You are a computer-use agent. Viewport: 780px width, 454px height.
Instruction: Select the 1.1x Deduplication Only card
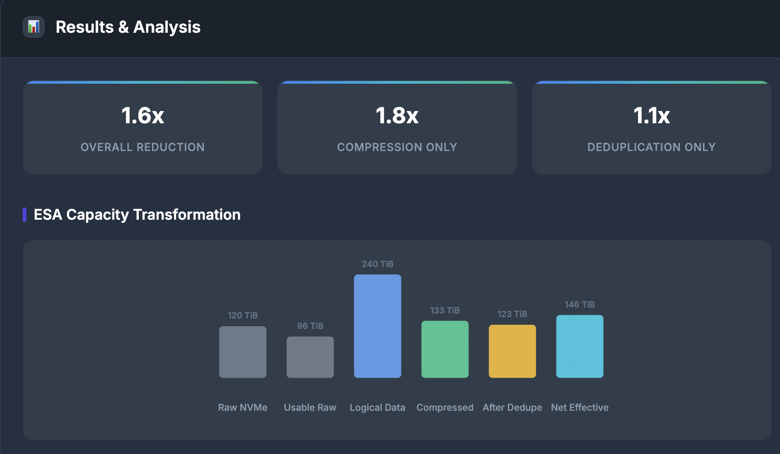click(x=651, y=128)
